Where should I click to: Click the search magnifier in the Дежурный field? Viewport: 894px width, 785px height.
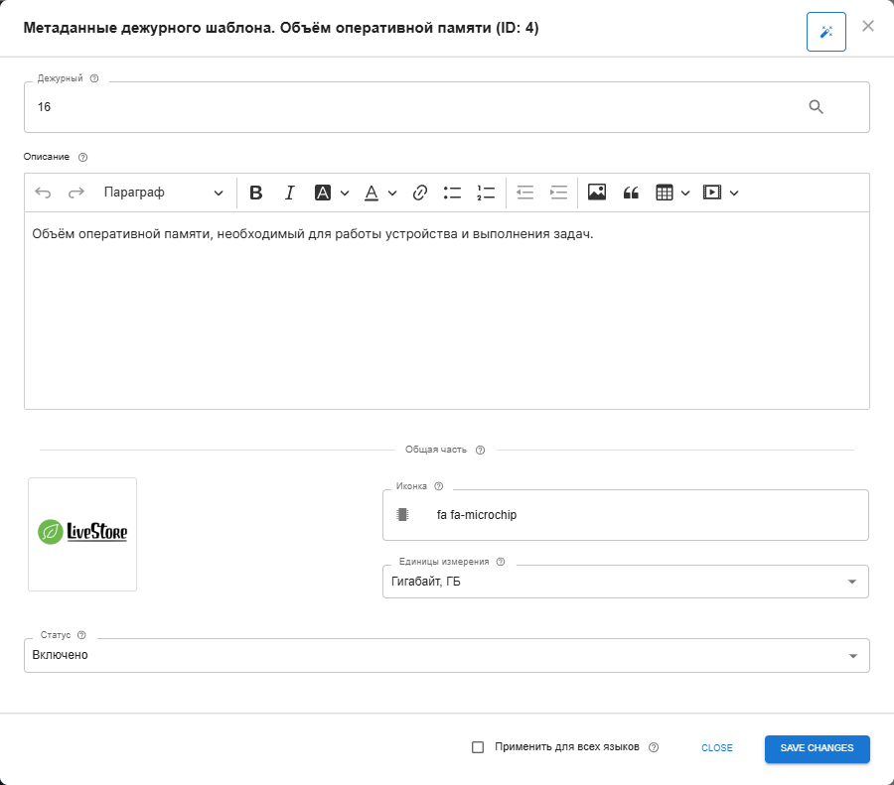pyautogui.click(x=817, y=106)
